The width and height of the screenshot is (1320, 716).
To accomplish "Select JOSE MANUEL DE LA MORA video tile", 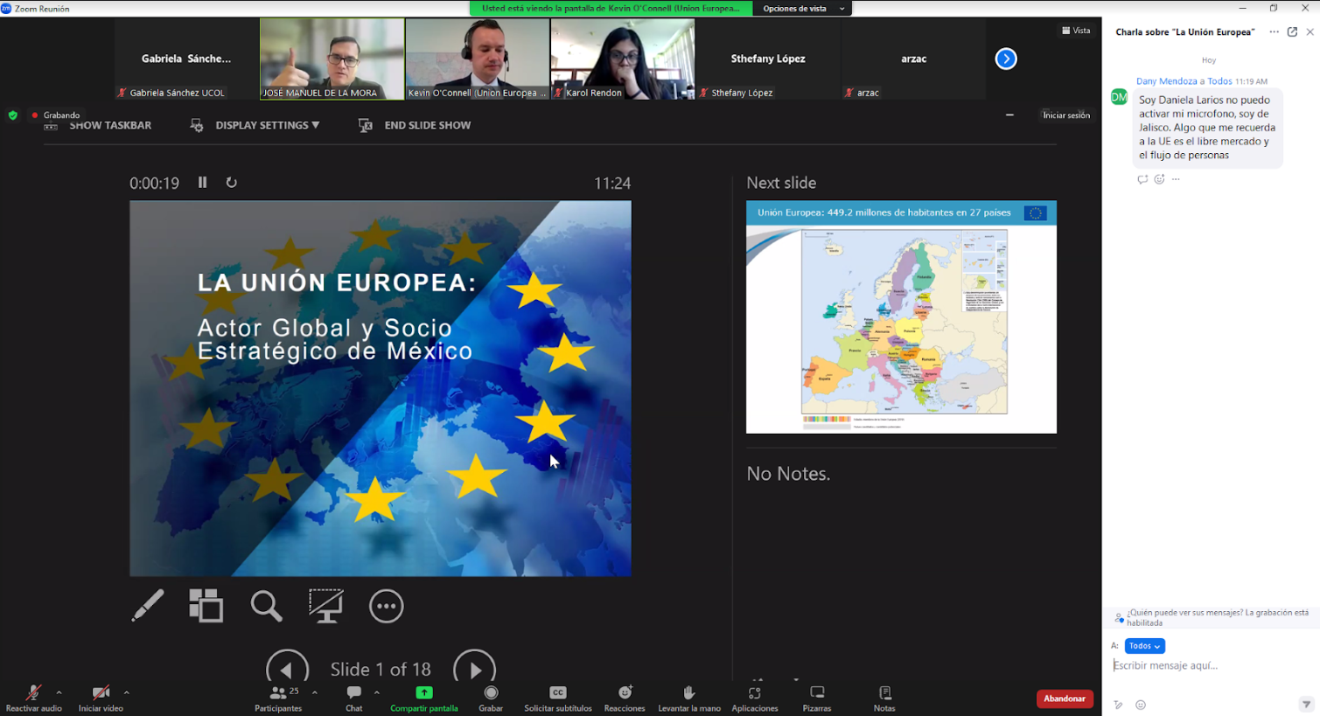I will [x=332, y=59].
